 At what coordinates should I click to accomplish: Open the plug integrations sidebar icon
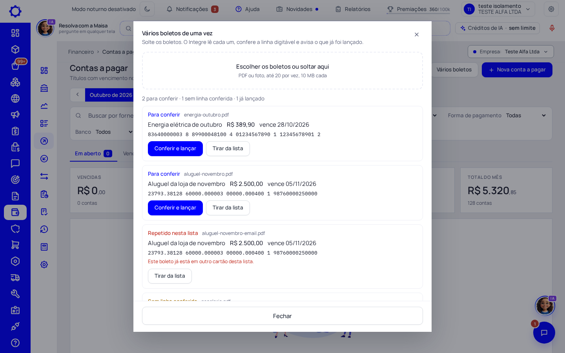coord(15,326)
